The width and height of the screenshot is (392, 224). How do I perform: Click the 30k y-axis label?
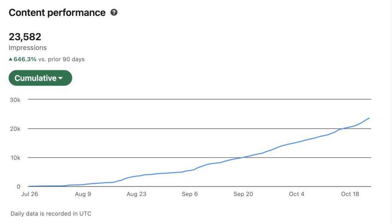click(15, 99)
